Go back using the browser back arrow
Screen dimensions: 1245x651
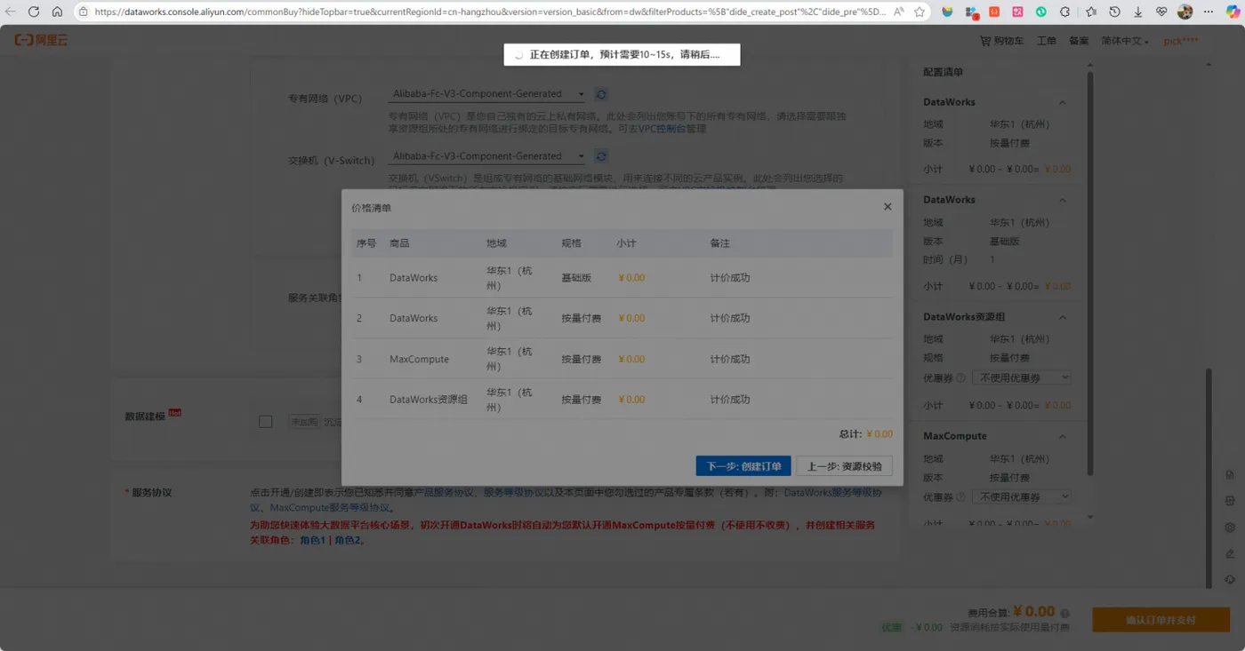pos(11,12)
